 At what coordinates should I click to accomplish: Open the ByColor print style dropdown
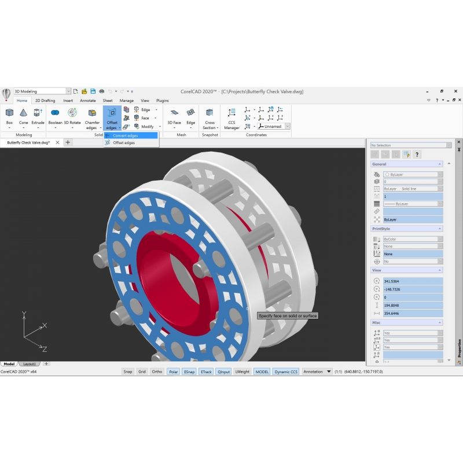[413, 239]
